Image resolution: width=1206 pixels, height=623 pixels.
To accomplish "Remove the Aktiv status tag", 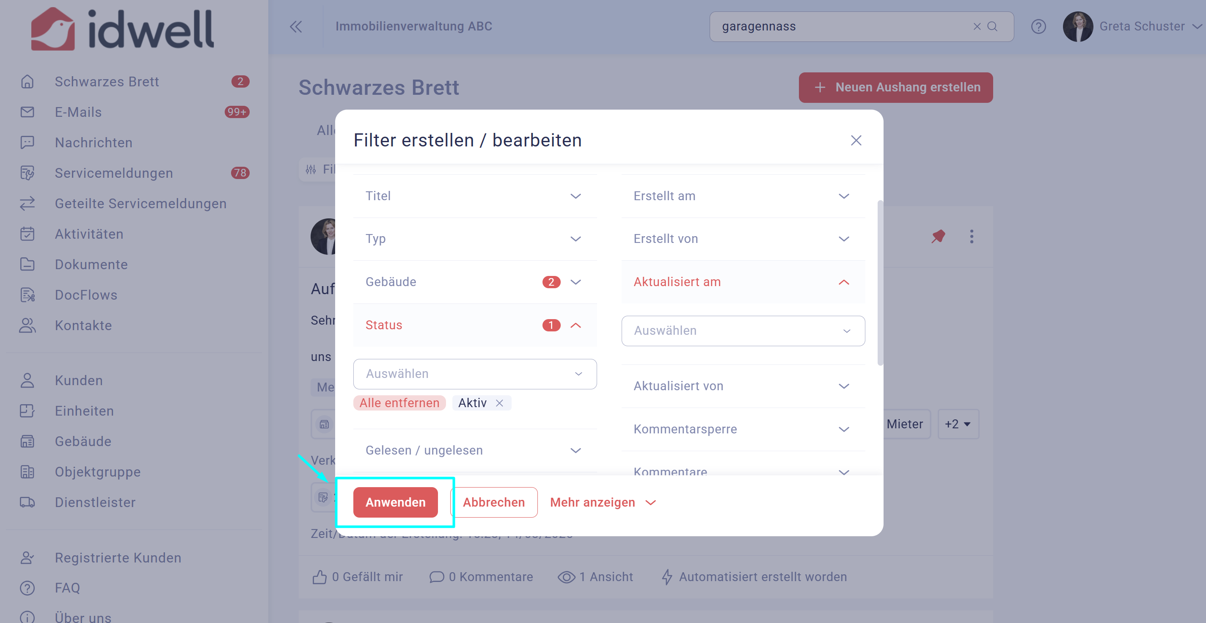I will coord(499,403).
